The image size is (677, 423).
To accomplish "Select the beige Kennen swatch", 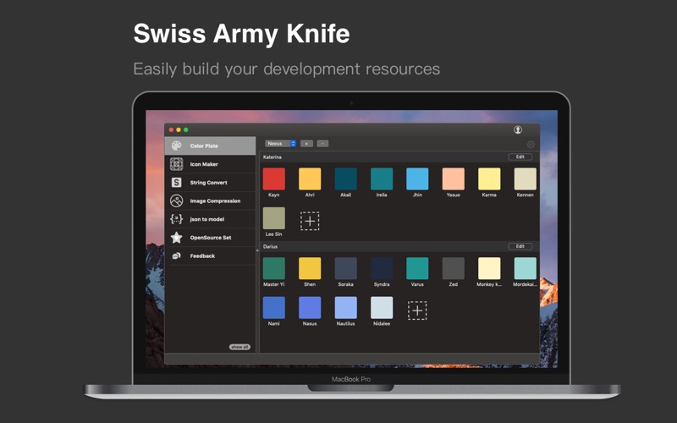I will (x=525, y=179).
